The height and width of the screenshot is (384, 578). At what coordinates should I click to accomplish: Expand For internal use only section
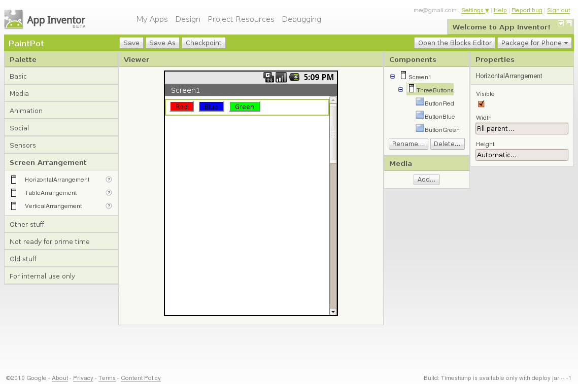(x=61, y=276)
